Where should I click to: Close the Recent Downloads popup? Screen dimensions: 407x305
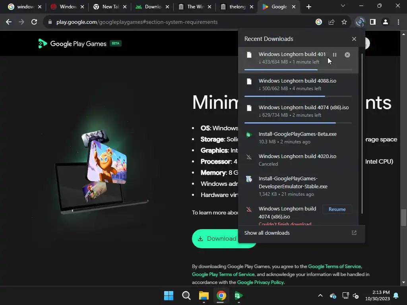[x=354, y=39]
